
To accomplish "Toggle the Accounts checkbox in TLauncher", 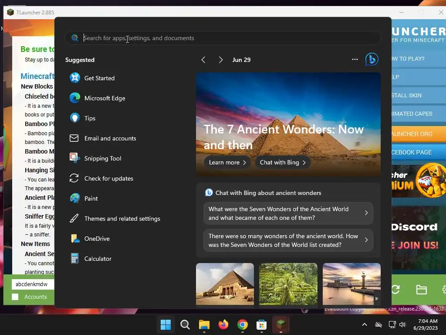I will point(15,297).
